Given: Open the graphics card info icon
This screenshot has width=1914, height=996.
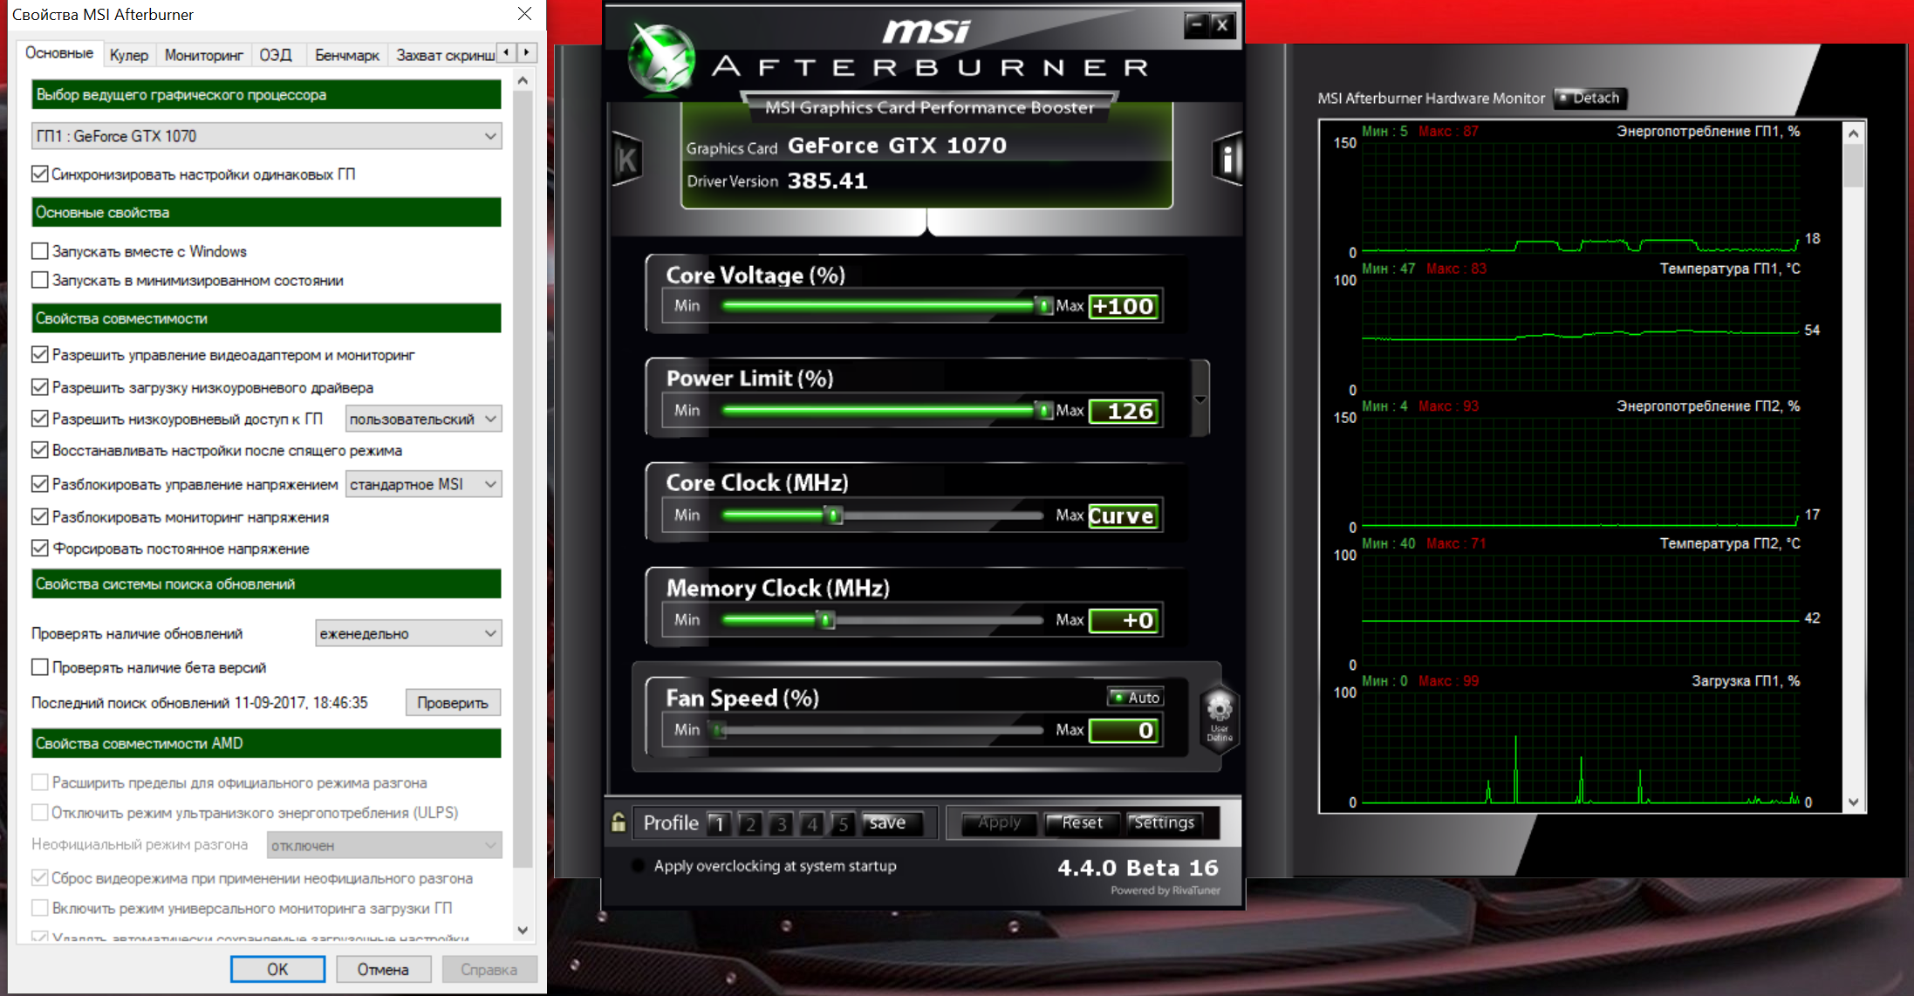Looking at the screenshot, I should (x=1227, y=159).
